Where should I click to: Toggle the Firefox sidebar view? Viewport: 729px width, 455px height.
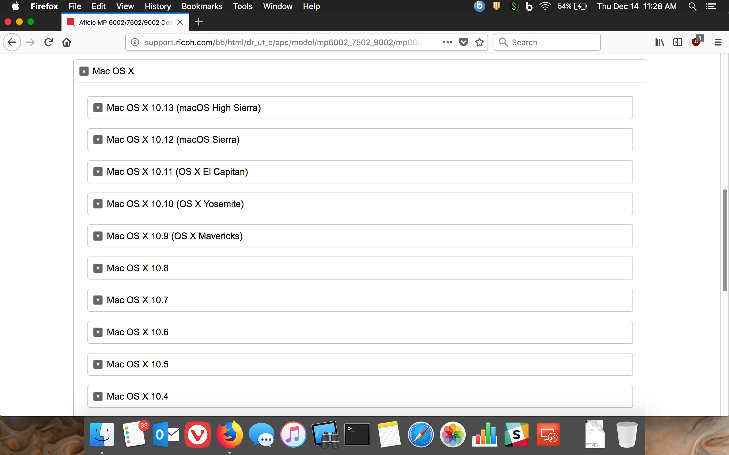[x=677, y=42]
